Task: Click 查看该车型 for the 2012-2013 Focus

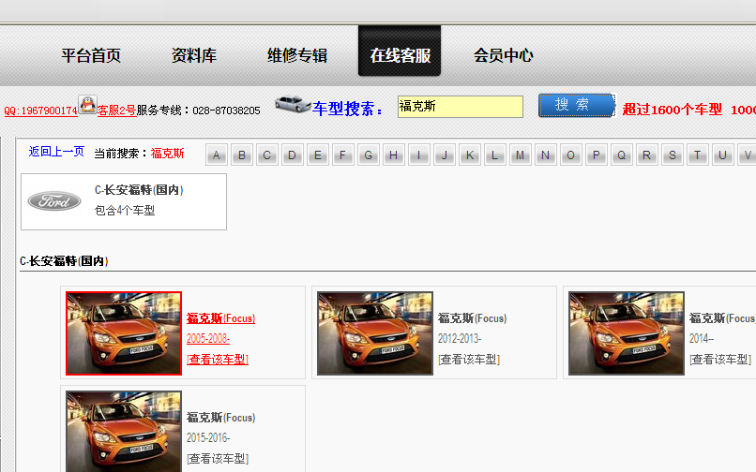Action: point(469,360)
